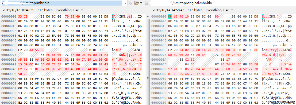Open left pane Everything Else dropdown
Viewport: 296px width, 105px height.
click(69, 10)
